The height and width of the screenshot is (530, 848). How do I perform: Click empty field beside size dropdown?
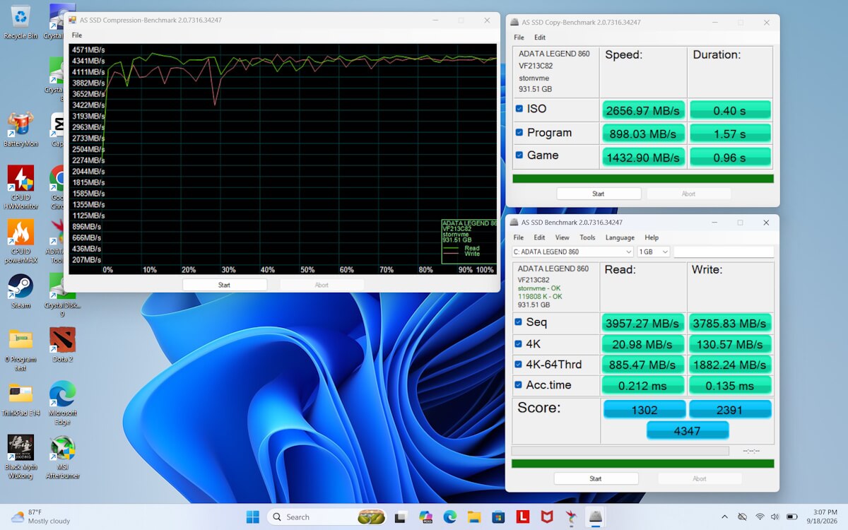pos(724,252)
